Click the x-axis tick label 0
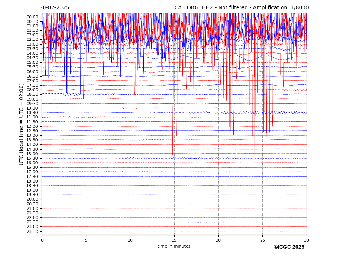The image size is (348, 261). [x=42, y=240]
